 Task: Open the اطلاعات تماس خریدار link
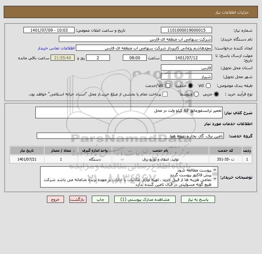tap(56, 48)
